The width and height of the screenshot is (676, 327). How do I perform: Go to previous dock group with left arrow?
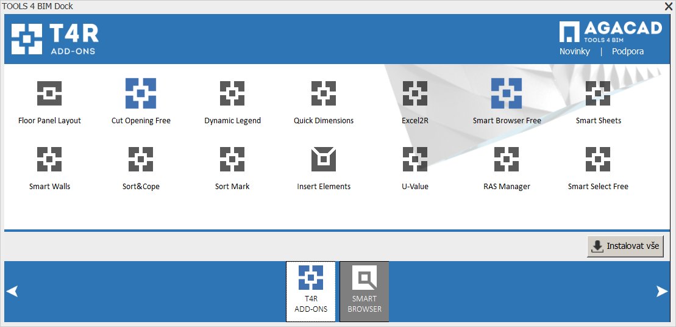pyautogui.click(x=12, y=291)
